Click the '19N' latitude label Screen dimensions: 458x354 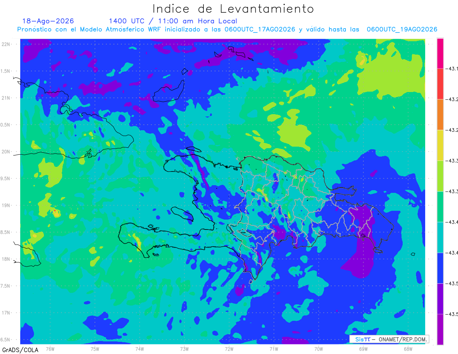point(6,205)
